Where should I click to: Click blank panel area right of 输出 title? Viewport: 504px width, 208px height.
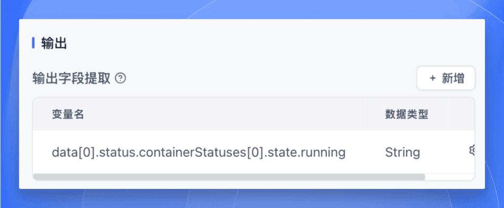273,43
